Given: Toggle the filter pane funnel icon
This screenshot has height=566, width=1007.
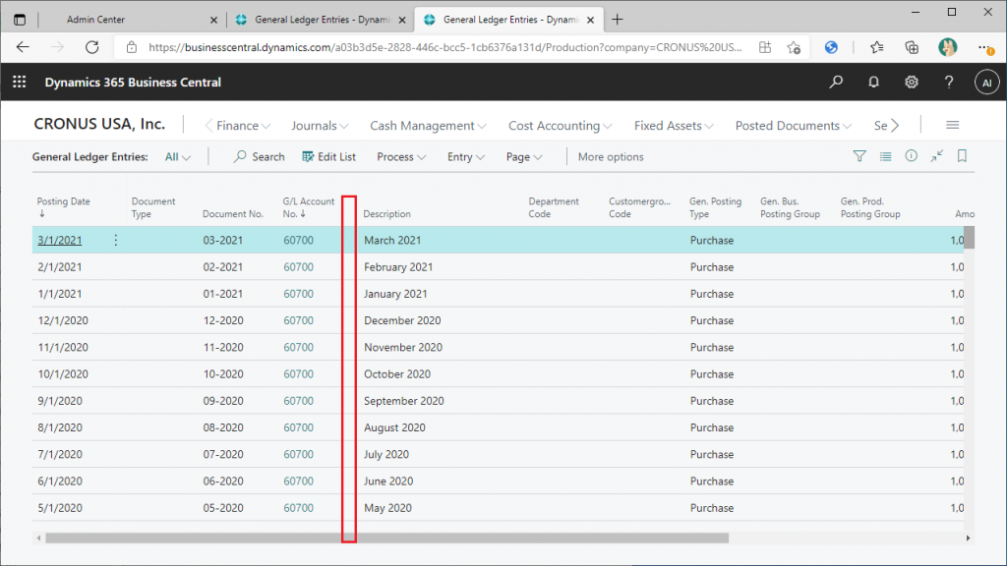Looking at the screenshot, I should click(859, 156).
